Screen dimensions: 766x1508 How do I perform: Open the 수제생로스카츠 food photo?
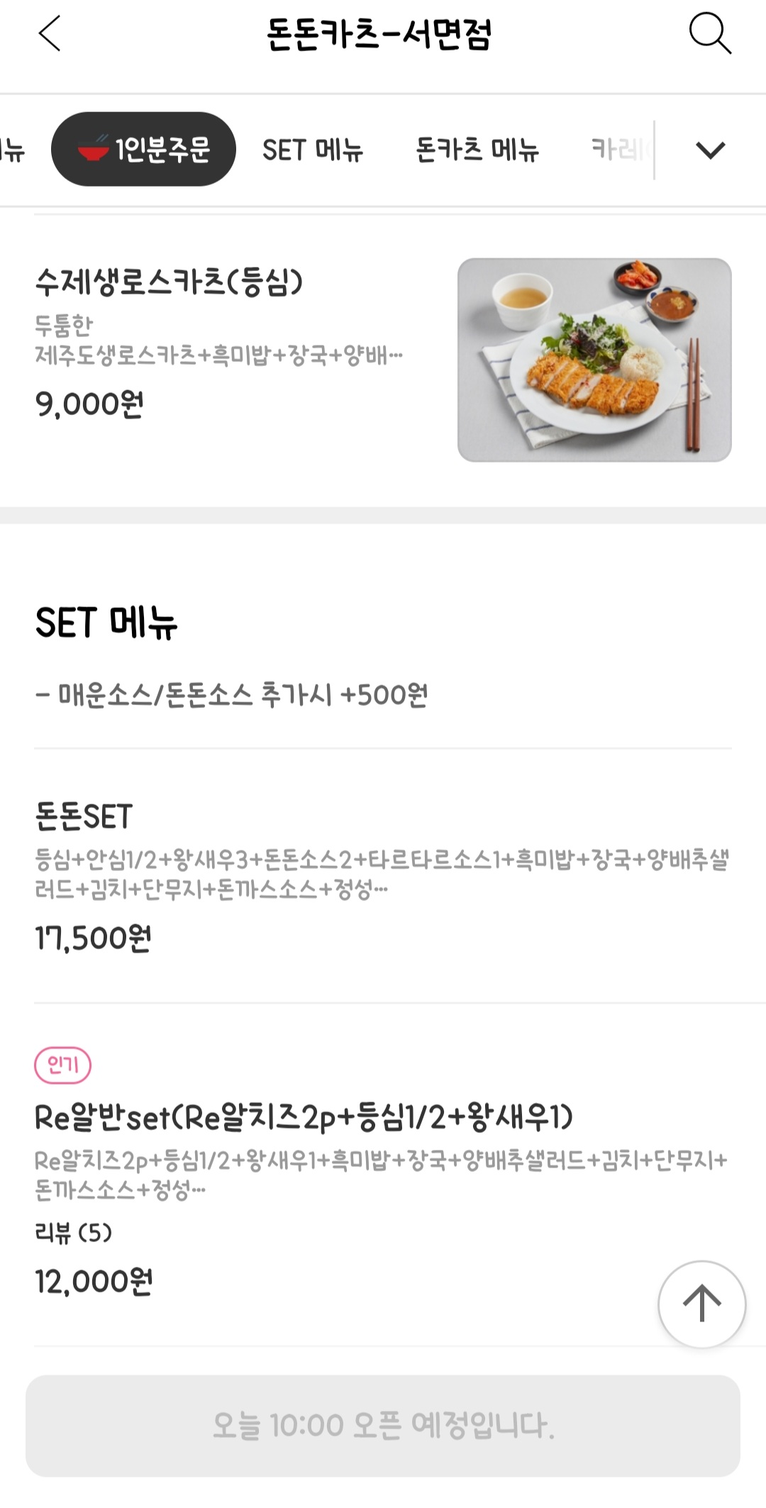[x=594, y=360]
